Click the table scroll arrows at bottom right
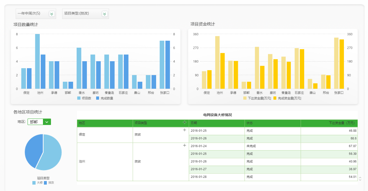Screen dimensions: 368x191 (x=360, y=179)
